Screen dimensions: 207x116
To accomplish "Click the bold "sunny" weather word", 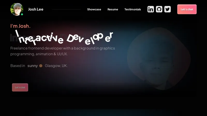I will [33, 66].
